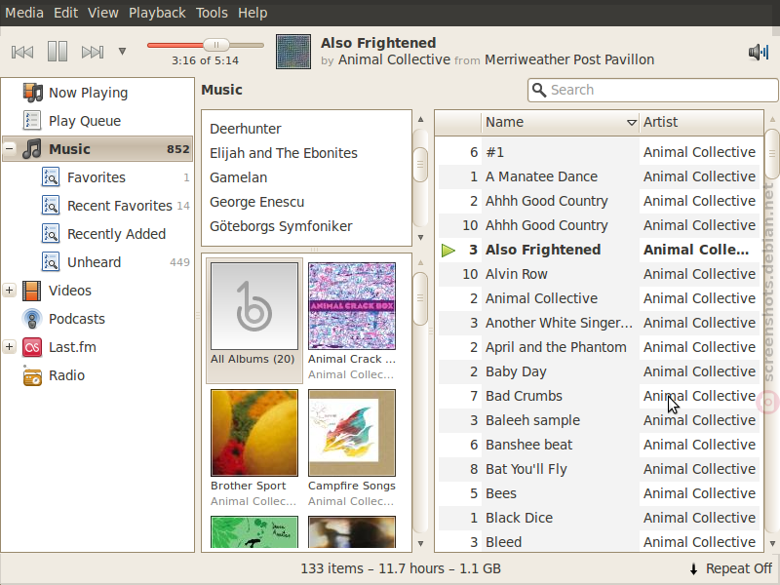Image resolution: width=780 pixels, height=585 pixels.
Task: Toggle the Name column sort arrow
Action: click(631, 123)
